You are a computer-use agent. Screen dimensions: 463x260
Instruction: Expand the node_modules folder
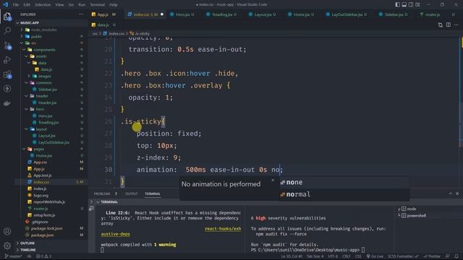43,30
